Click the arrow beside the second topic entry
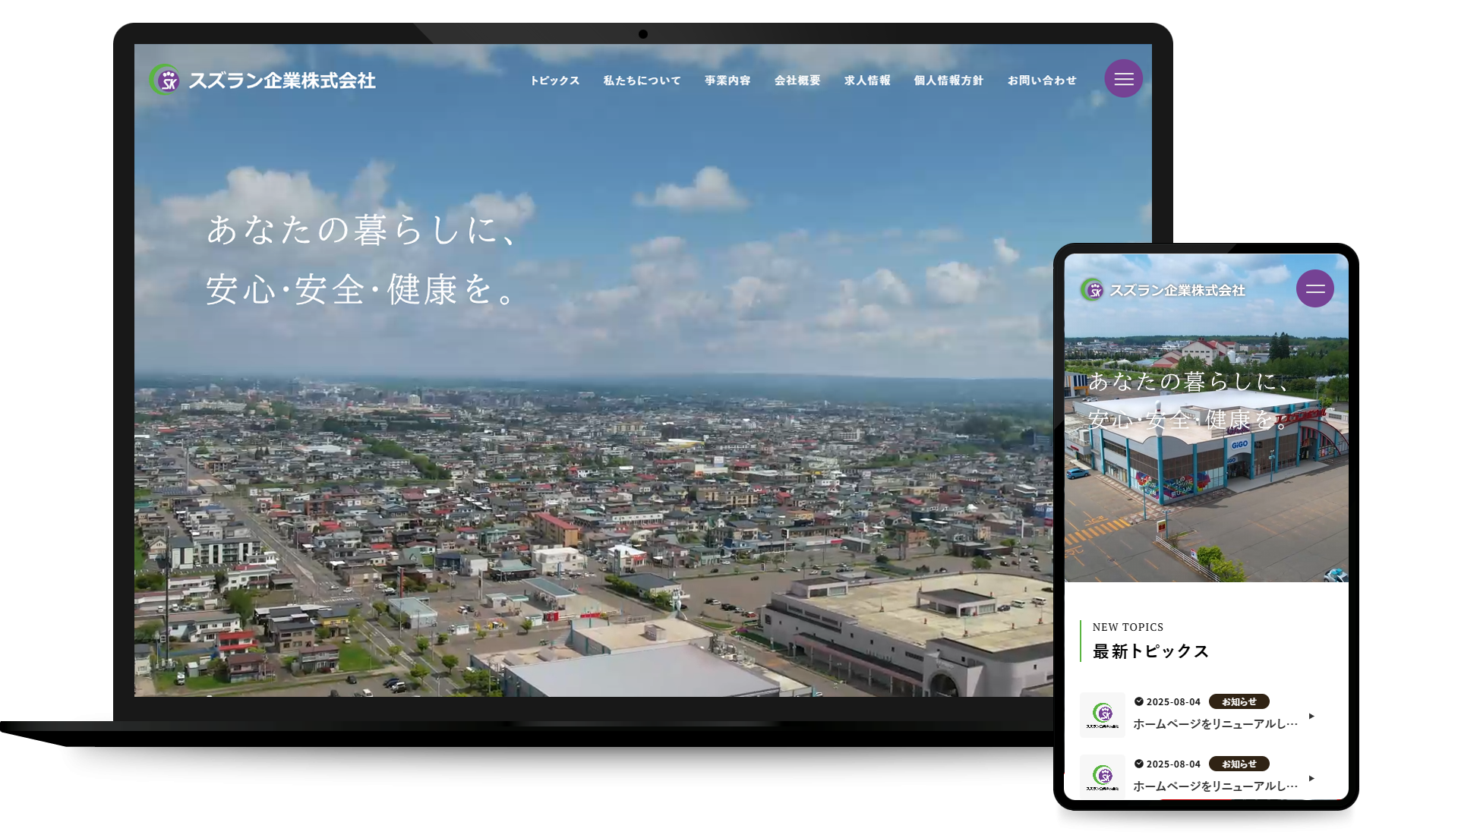The height and width of the screenshot is (835, 1458). (x=1311, y=778)
